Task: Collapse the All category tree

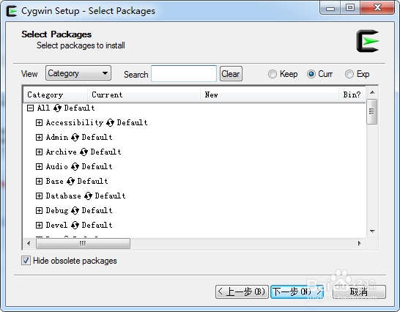Action: 30,108
